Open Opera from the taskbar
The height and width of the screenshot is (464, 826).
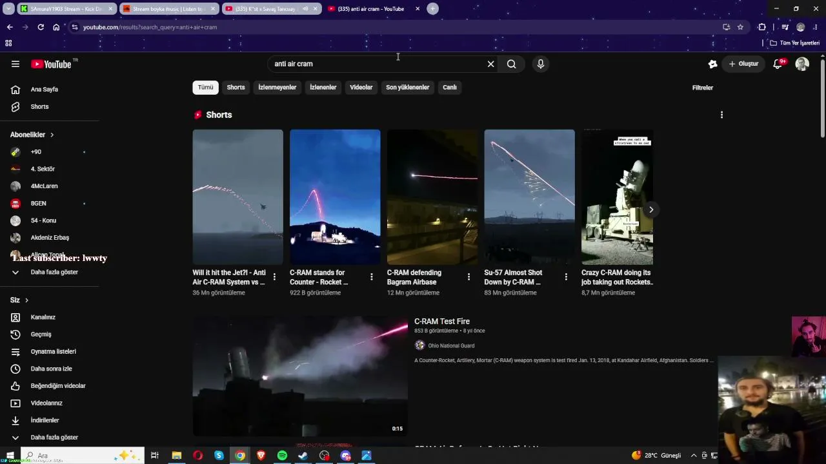point(198,456)
